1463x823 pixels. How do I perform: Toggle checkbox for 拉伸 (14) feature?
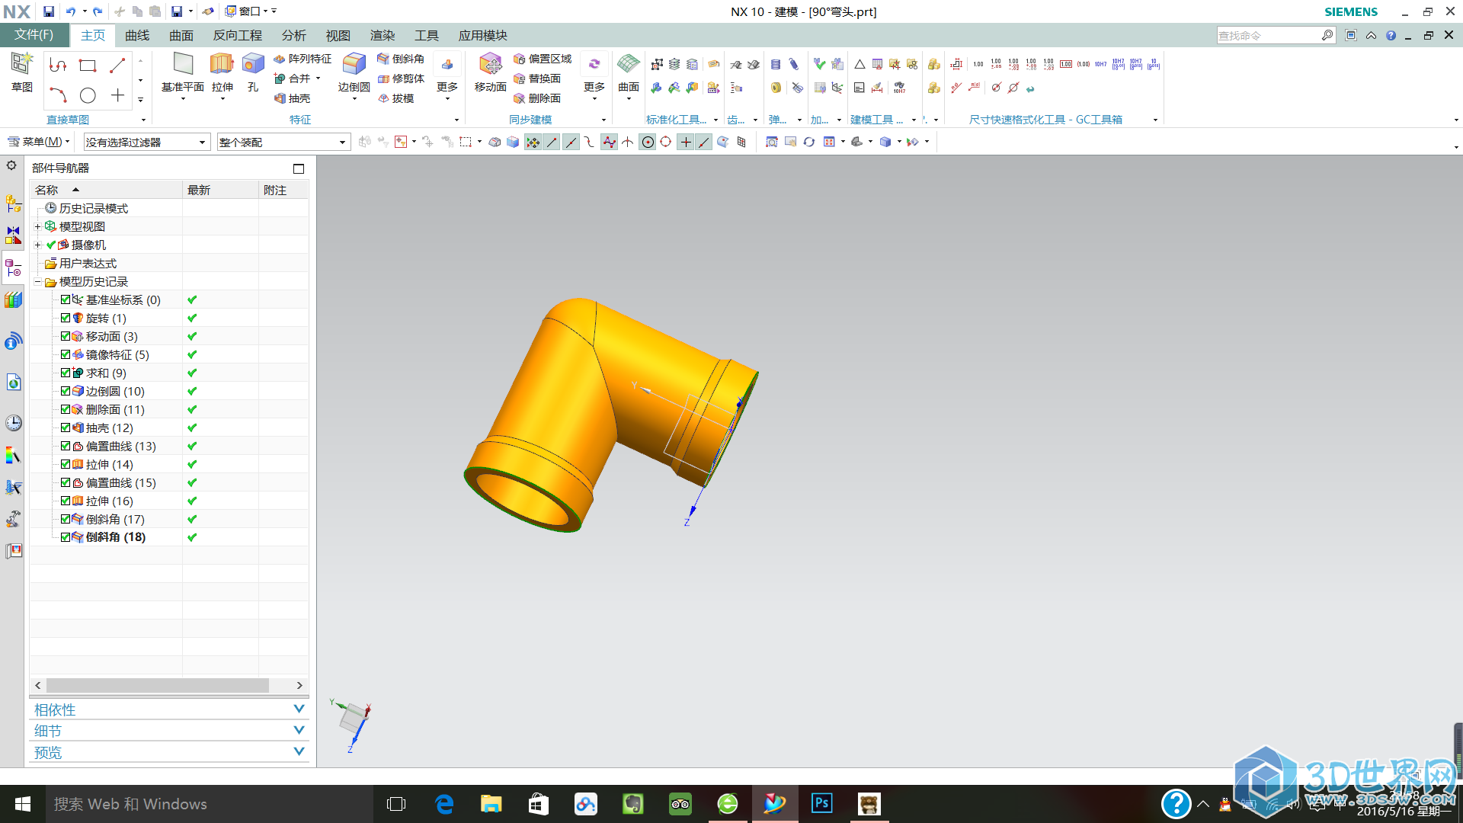(x=66, y=464)
